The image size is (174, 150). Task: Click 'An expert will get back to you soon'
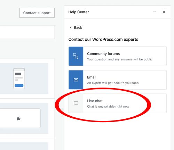click(113, 83)
